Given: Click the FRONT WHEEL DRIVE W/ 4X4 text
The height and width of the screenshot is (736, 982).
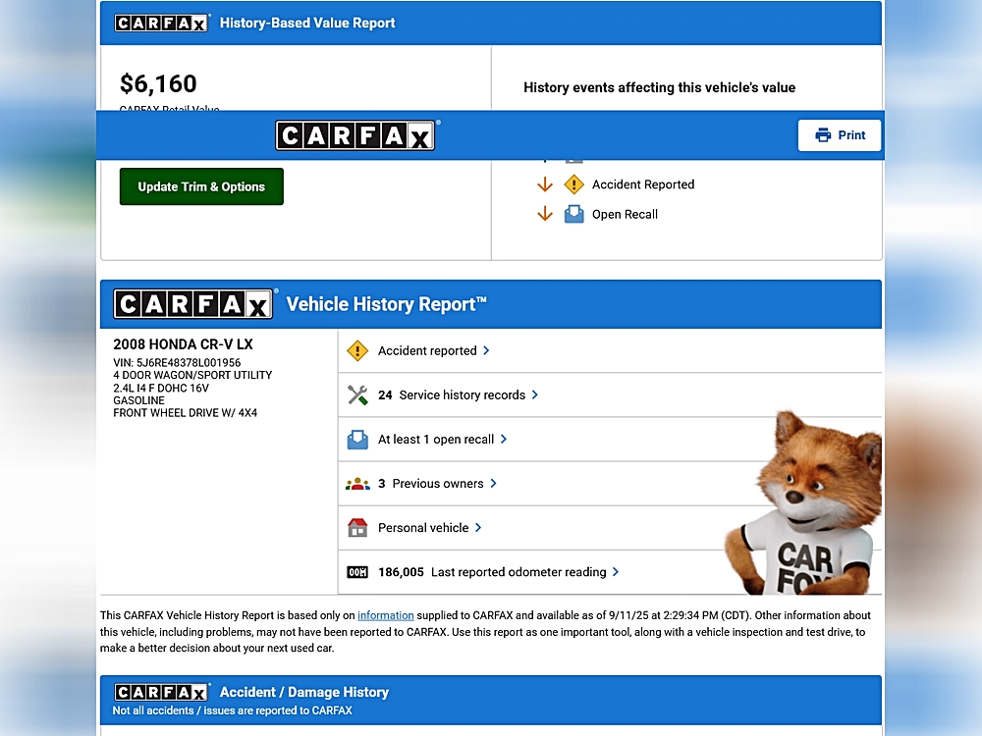Looking at the screenshot, I should pos(185,413).
